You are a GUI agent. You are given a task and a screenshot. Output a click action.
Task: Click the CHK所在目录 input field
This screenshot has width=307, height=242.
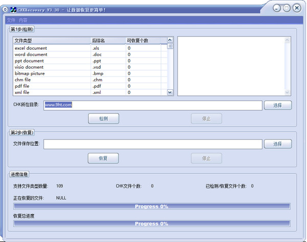click(152, 106)
